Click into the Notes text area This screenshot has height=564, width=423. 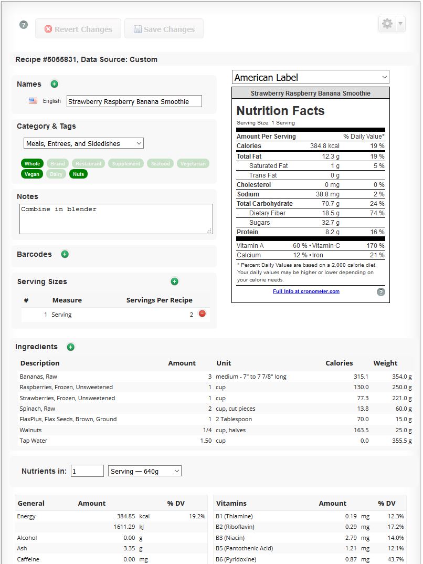pyautogui.click(x=116, y=219)
